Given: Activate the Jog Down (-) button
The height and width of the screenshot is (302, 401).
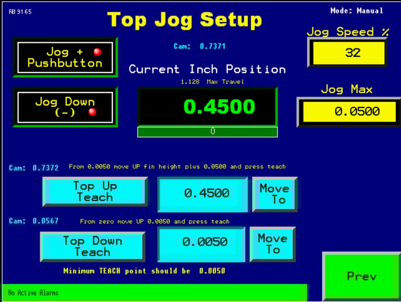Looking at the screenshot, I should (65, 107).
